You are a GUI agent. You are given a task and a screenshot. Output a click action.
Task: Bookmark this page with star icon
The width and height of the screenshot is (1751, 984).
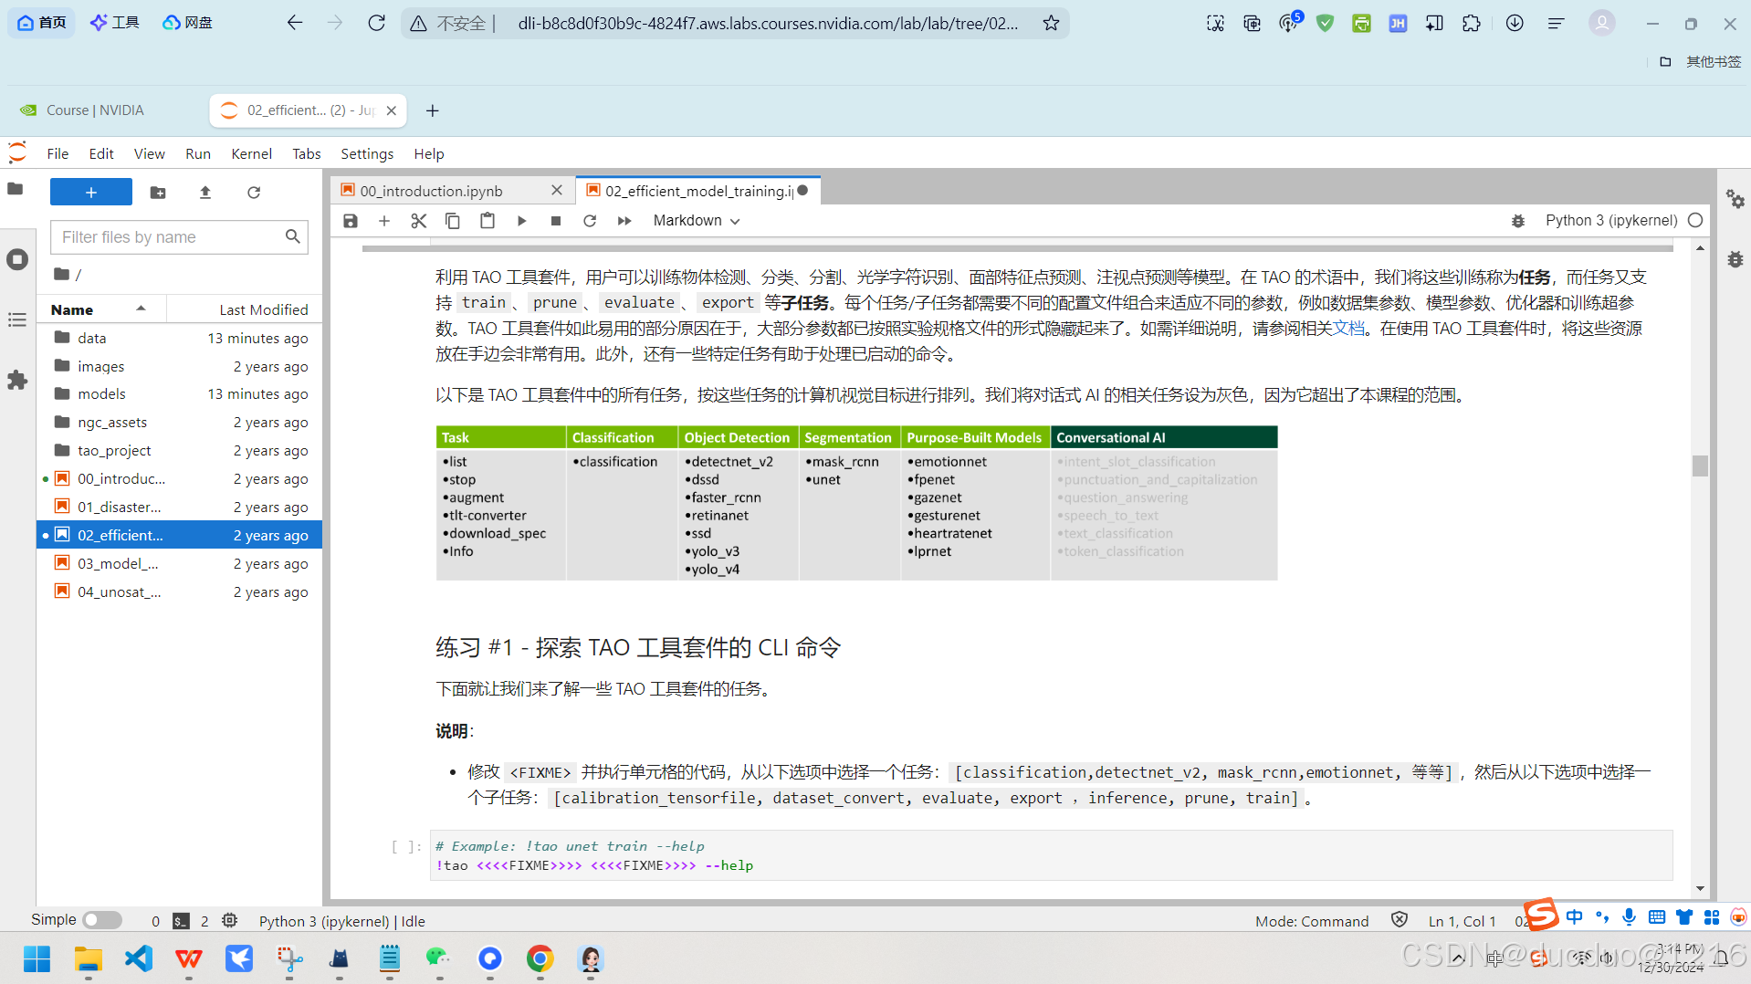[1052, 23]
